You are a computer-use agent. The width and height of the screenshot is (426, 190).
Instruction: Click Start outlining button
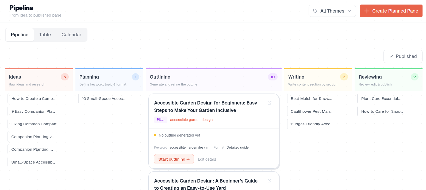point(174,159)
